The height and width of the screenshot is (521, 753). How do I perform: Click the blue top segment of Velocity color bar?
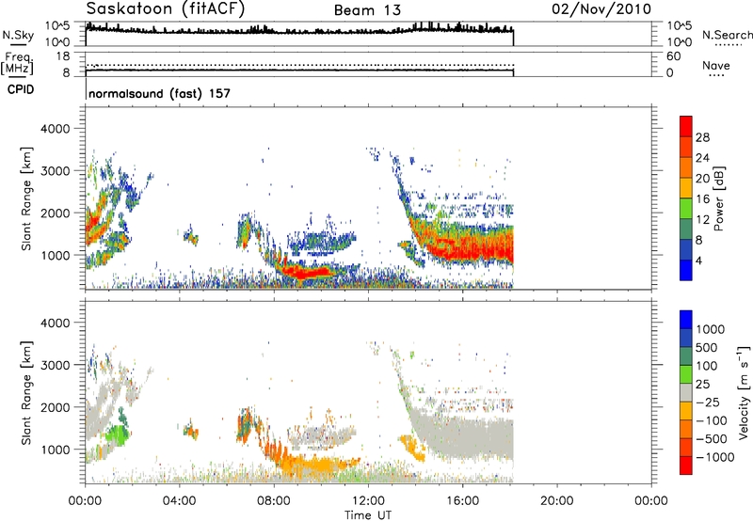tap(686, 320)
